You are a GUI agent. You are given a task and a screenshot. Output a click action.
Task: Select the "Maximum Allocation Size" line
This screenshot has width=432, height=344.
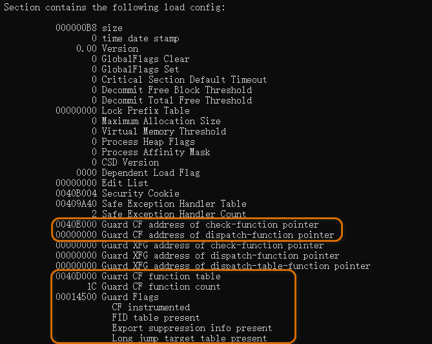161,121
